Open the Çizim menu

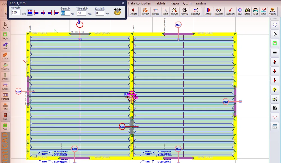(x=187, y=3)
